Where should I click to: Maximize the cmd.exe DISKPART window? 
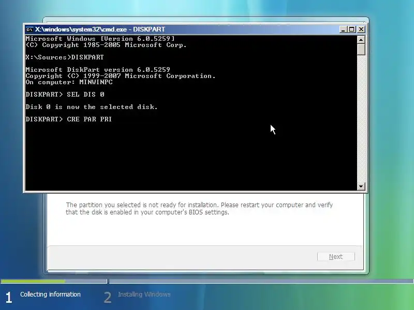pos(352,29)
